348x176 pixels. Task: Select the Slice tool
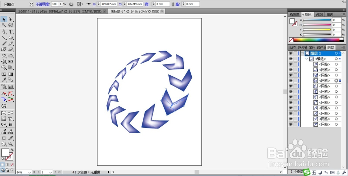pos(11,138)
